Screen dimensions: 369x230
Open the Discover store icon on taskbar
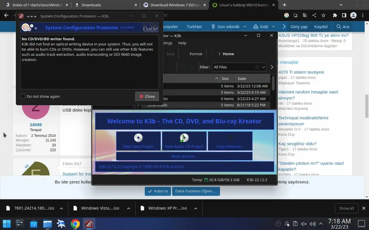coord(34,223)
